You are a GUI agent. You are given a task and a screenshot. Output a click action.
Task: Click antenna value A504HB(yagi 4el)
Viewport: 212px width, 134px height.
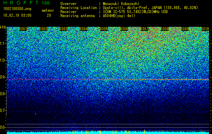click(119, 16)
